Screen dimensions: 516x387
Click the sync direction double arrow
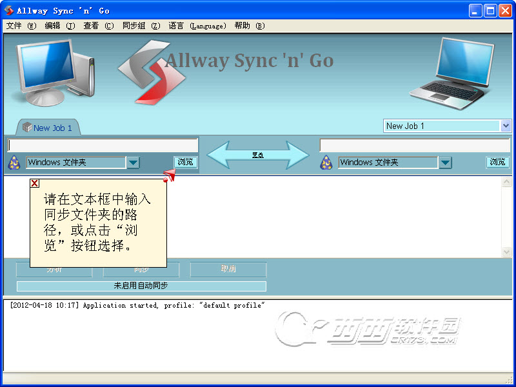tap(258, 155)
